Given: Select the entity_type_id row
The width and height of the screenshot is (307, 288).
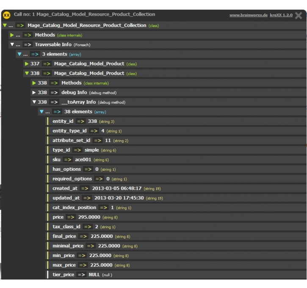Looking at the screenshot, I should tap(176, 131).
